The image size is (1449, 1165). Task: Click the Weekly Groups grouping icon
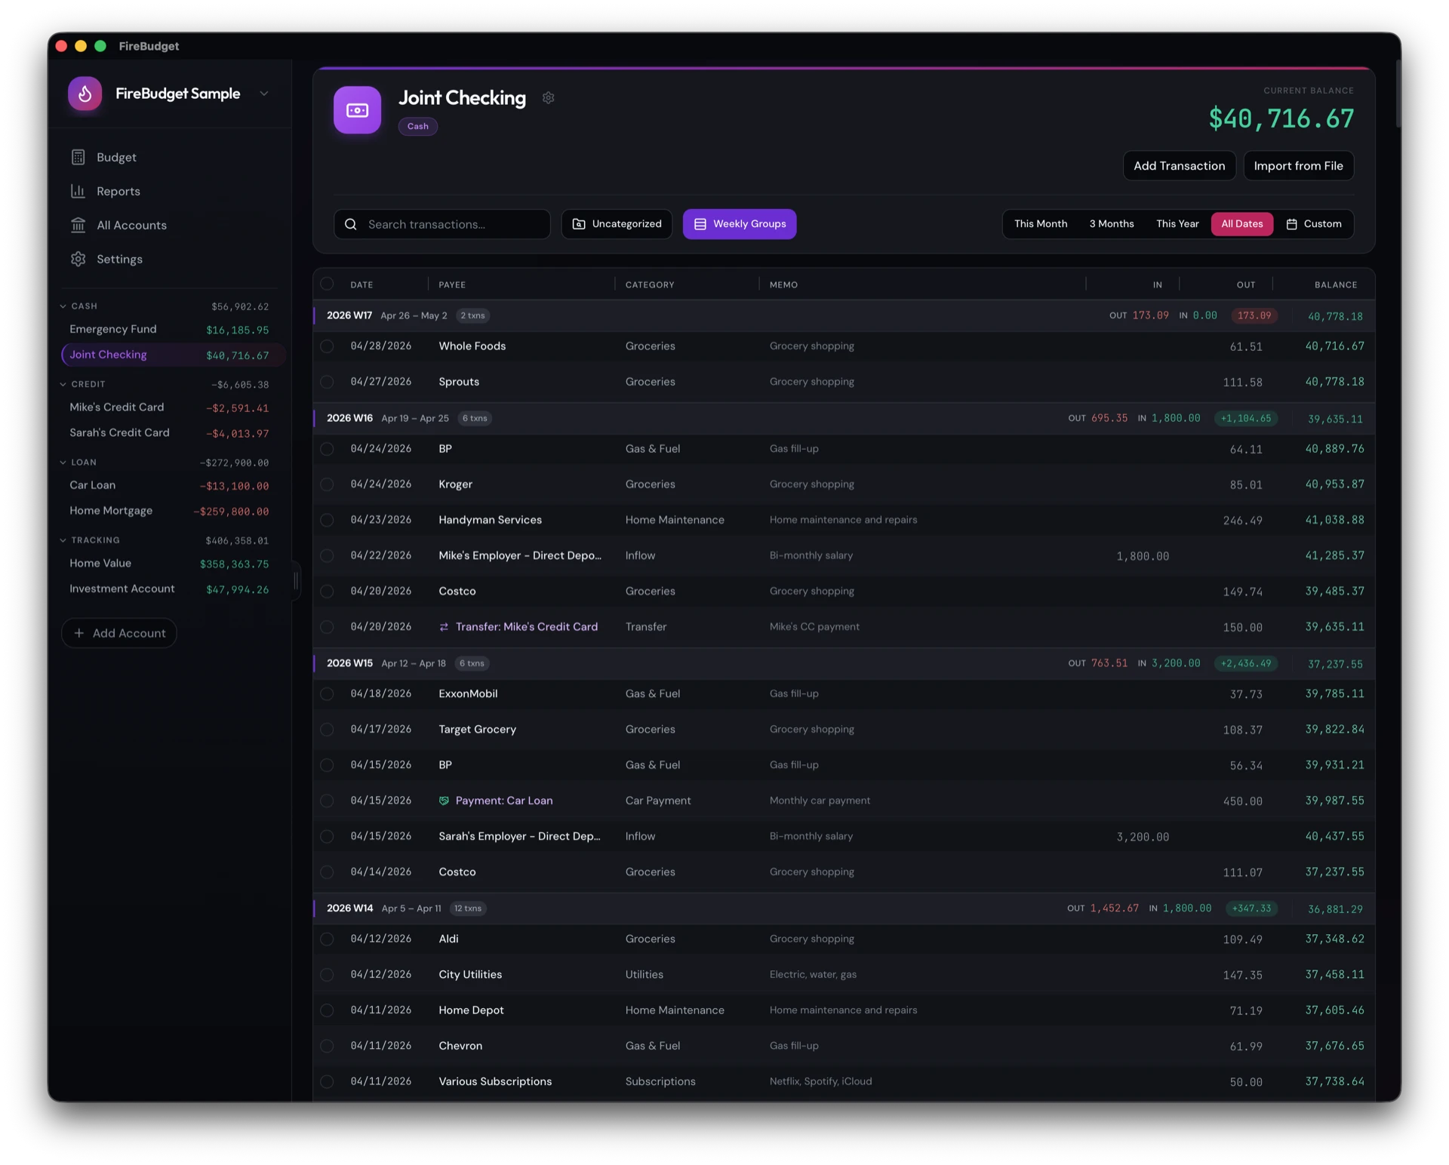[701, 224]
